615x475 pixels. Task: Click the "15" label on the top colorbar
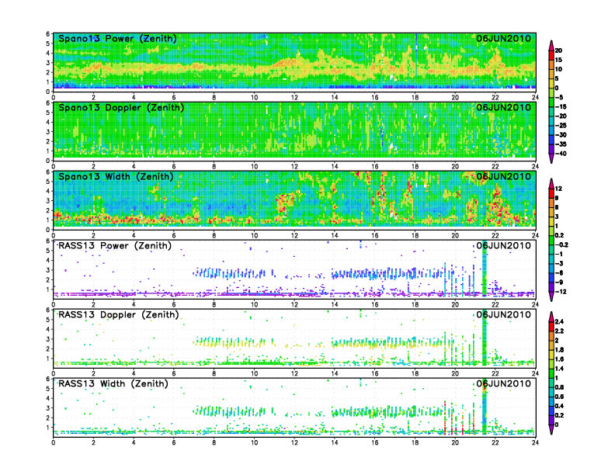pyautogui.click(x=558, y=60)
